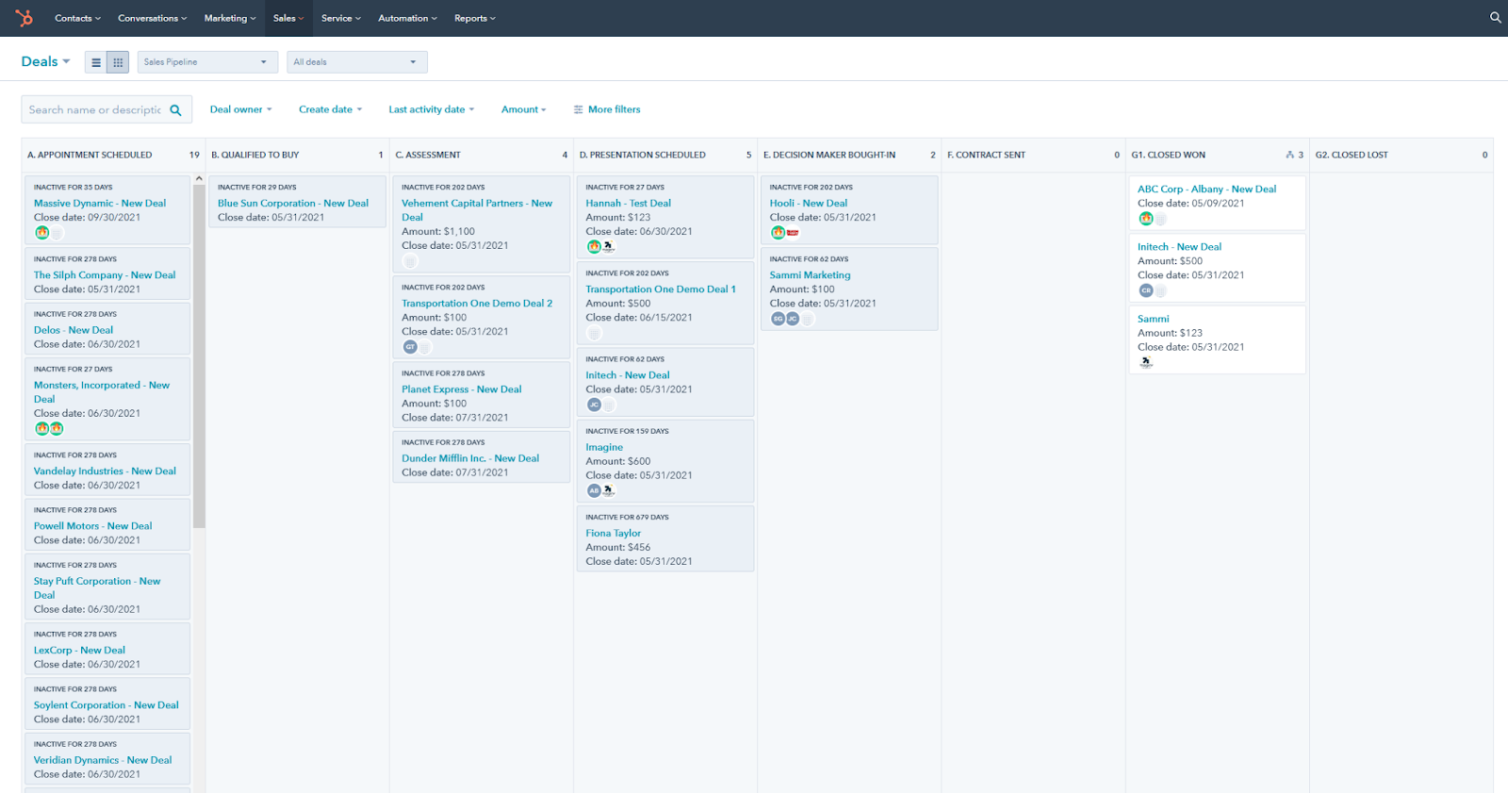This screenshot has width=1508, height=793.
Task: Open The Silph Company - New Deal record
Action: 105,275
